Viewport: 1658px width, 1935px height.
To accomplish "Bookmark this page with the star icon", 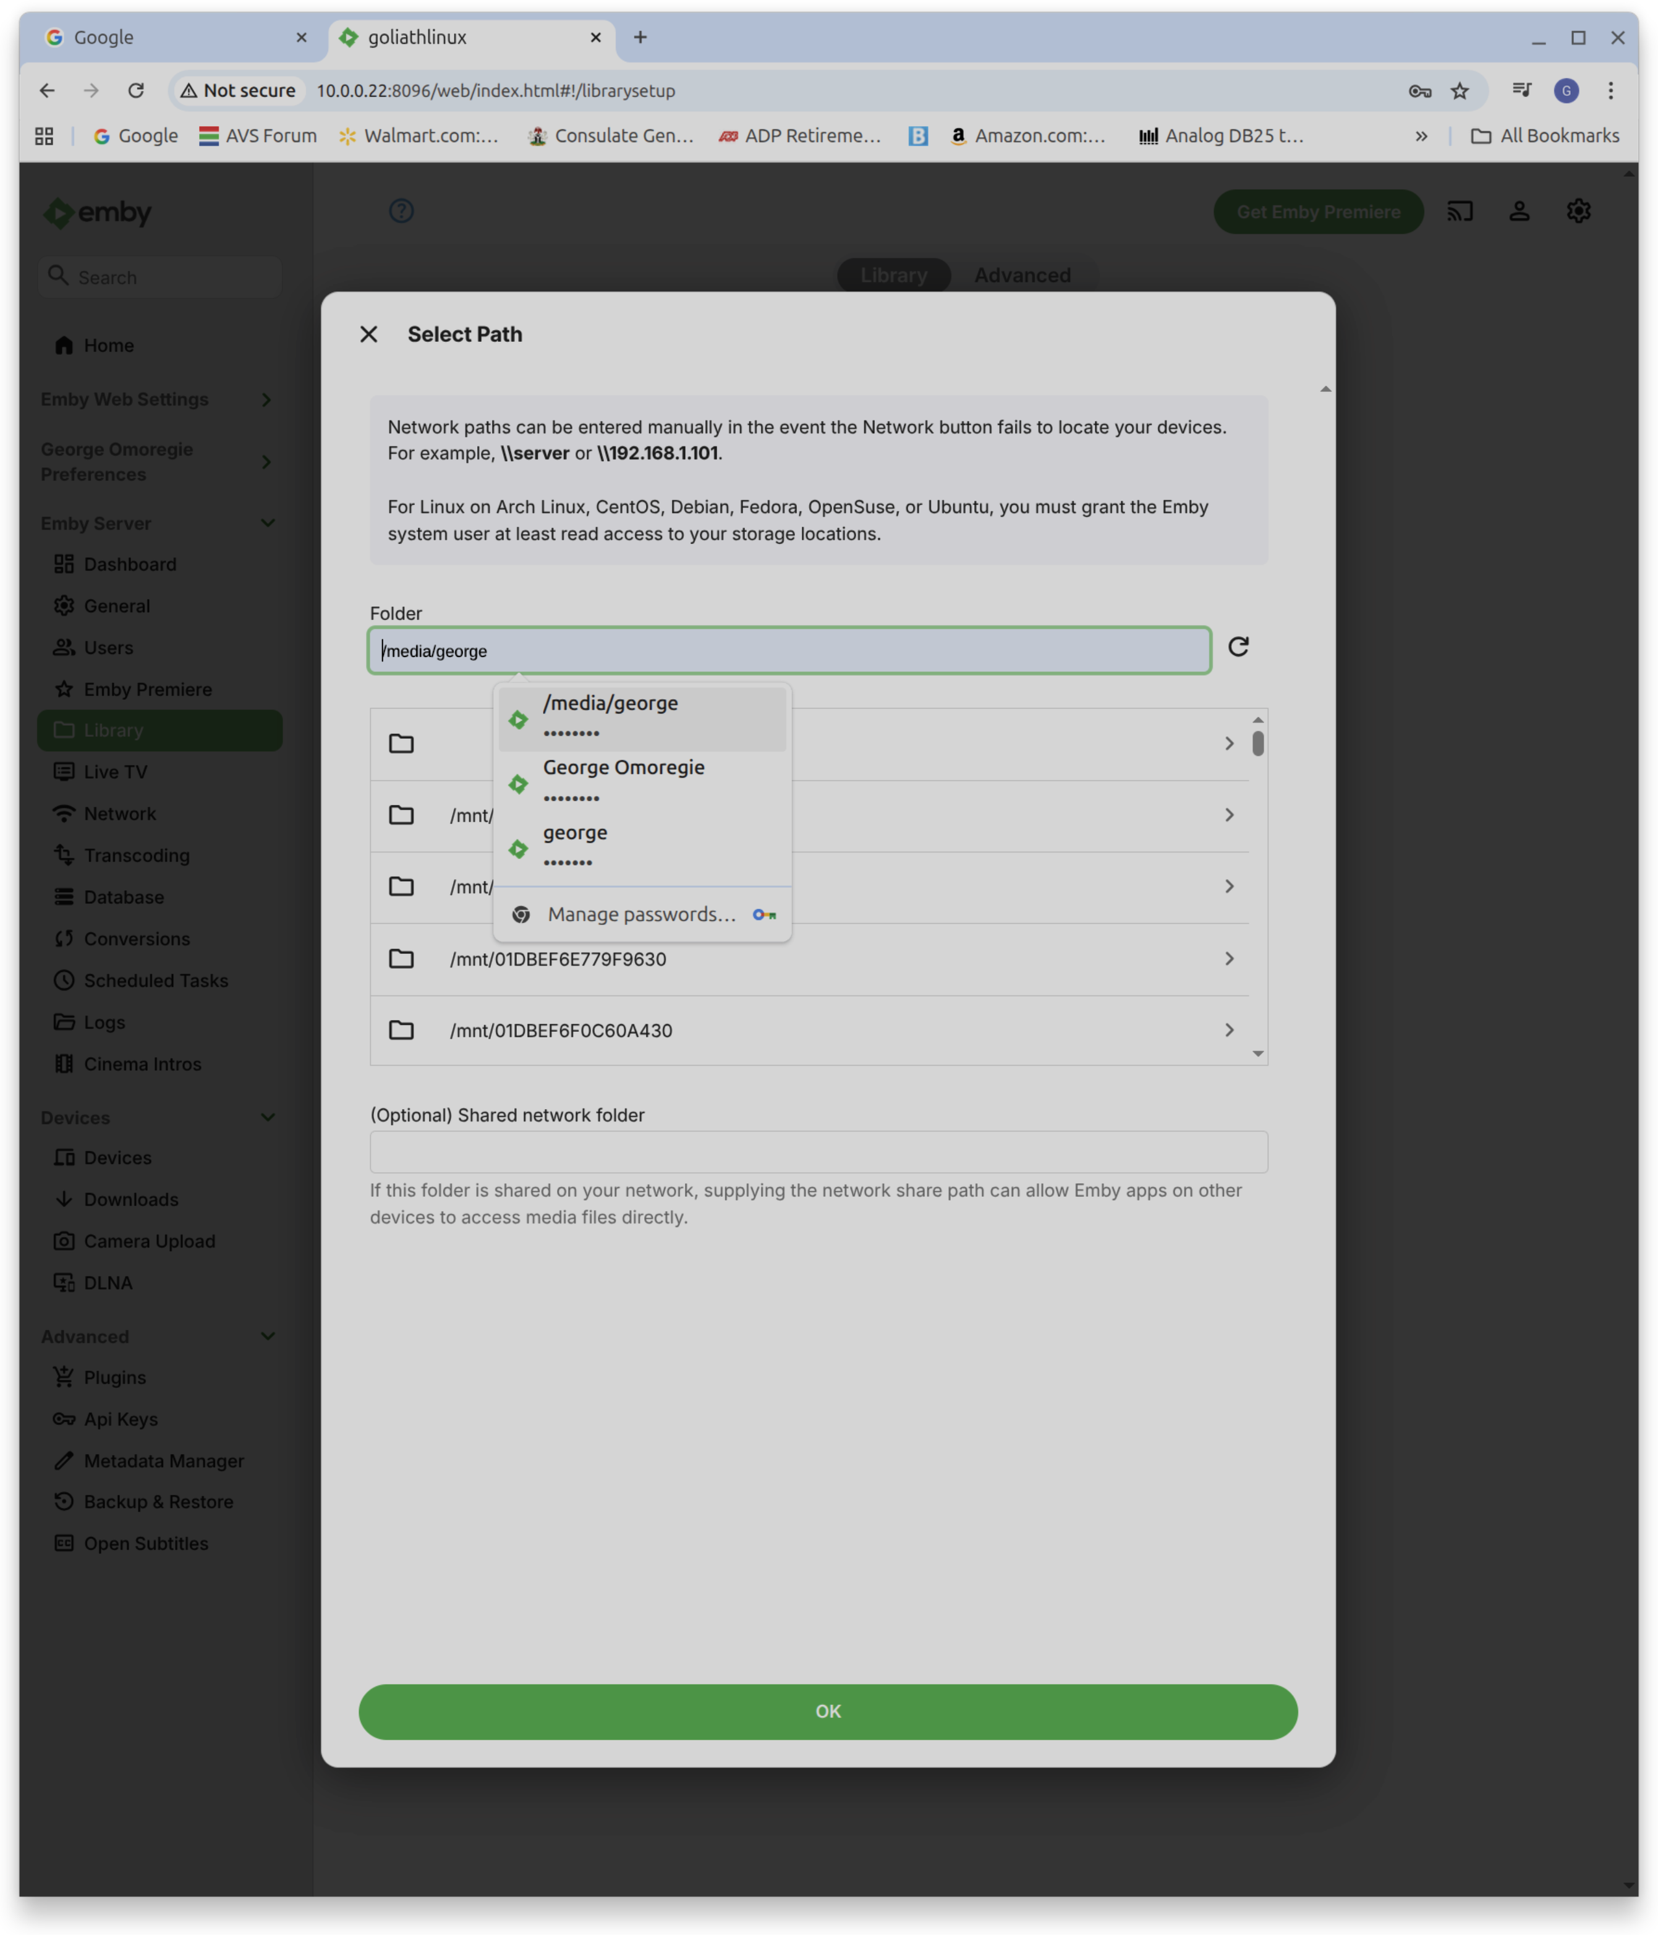I will (x=1459, y=91).
